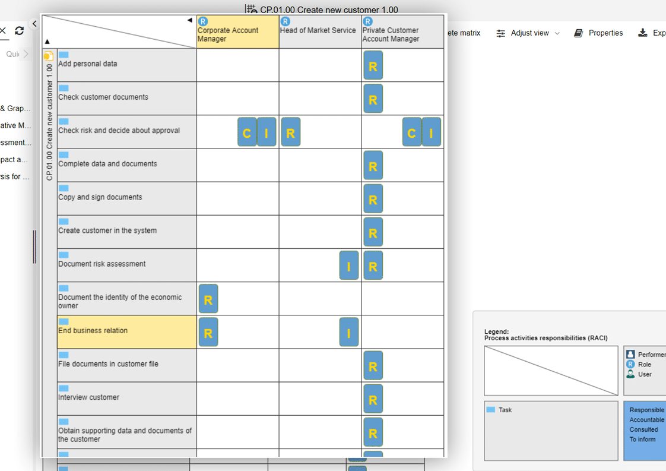Click the Quick search field in left panel
Viewport: 666px width, 471px height.
click(x=12, y=54)
